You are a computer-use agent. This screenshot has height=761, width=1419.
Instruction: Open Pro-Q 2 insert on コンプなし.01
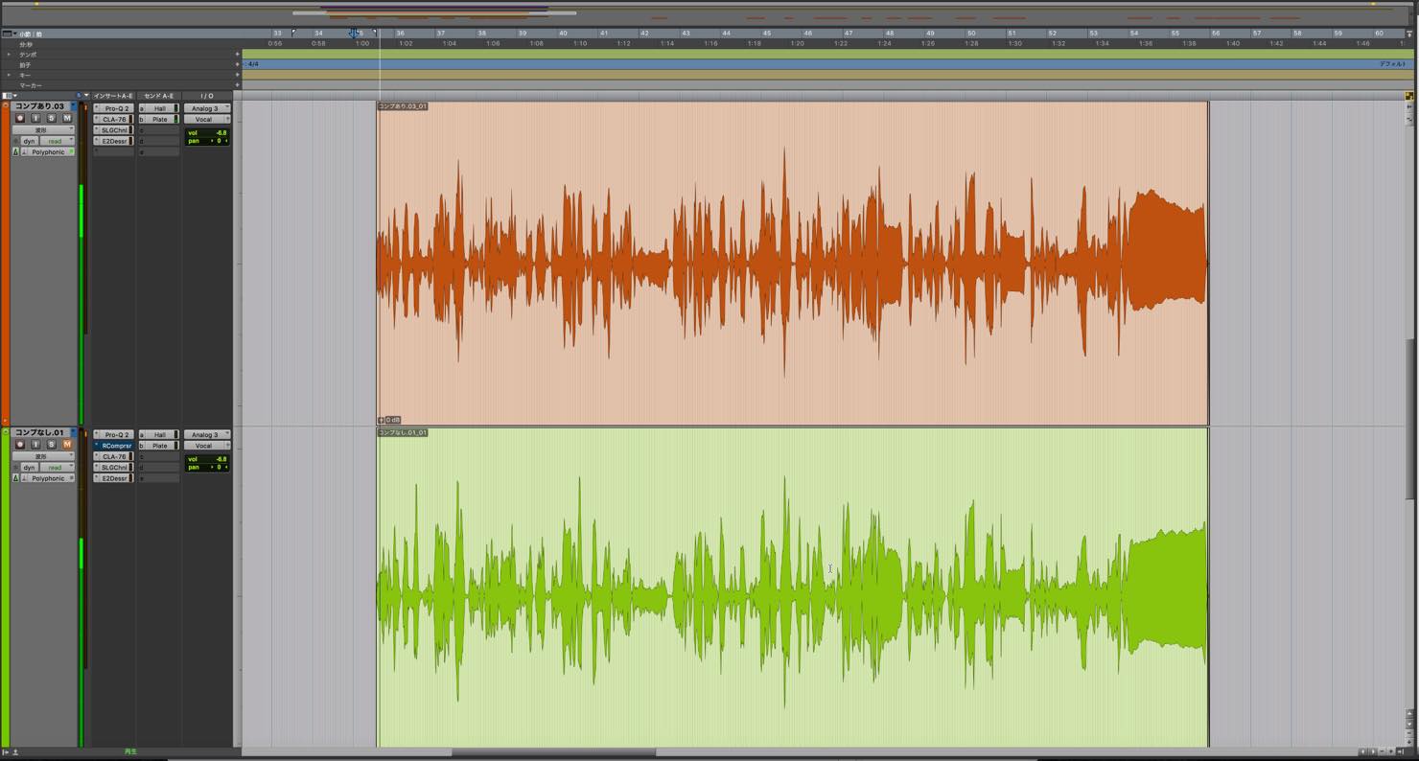(x=116, y=434)
